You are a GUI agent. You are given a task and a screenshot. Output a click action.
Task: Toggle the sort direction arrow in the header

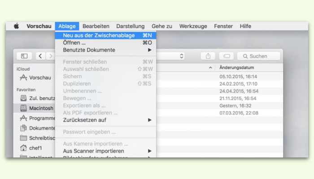click(210, 68)
